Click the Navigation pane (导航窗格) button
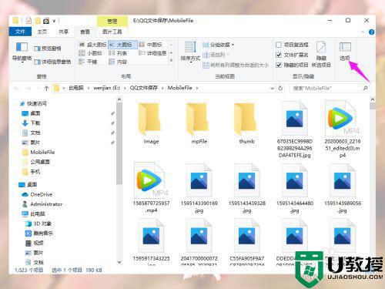Viewport: 385px width, 289px height. pyautogui.click(x=22, y=52)
